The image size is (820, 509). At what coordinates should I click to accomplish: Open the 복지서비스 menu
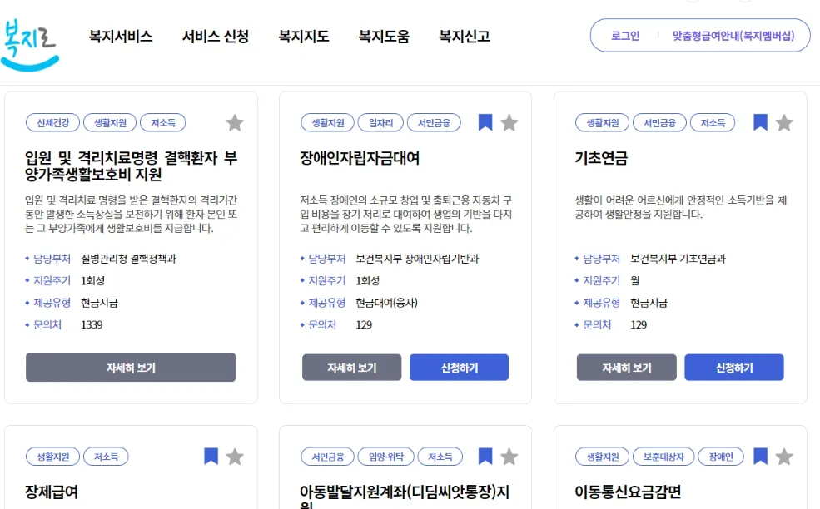121,37
